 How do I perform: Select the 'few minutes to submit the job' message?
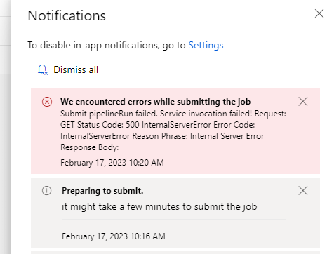pos(159,206)
